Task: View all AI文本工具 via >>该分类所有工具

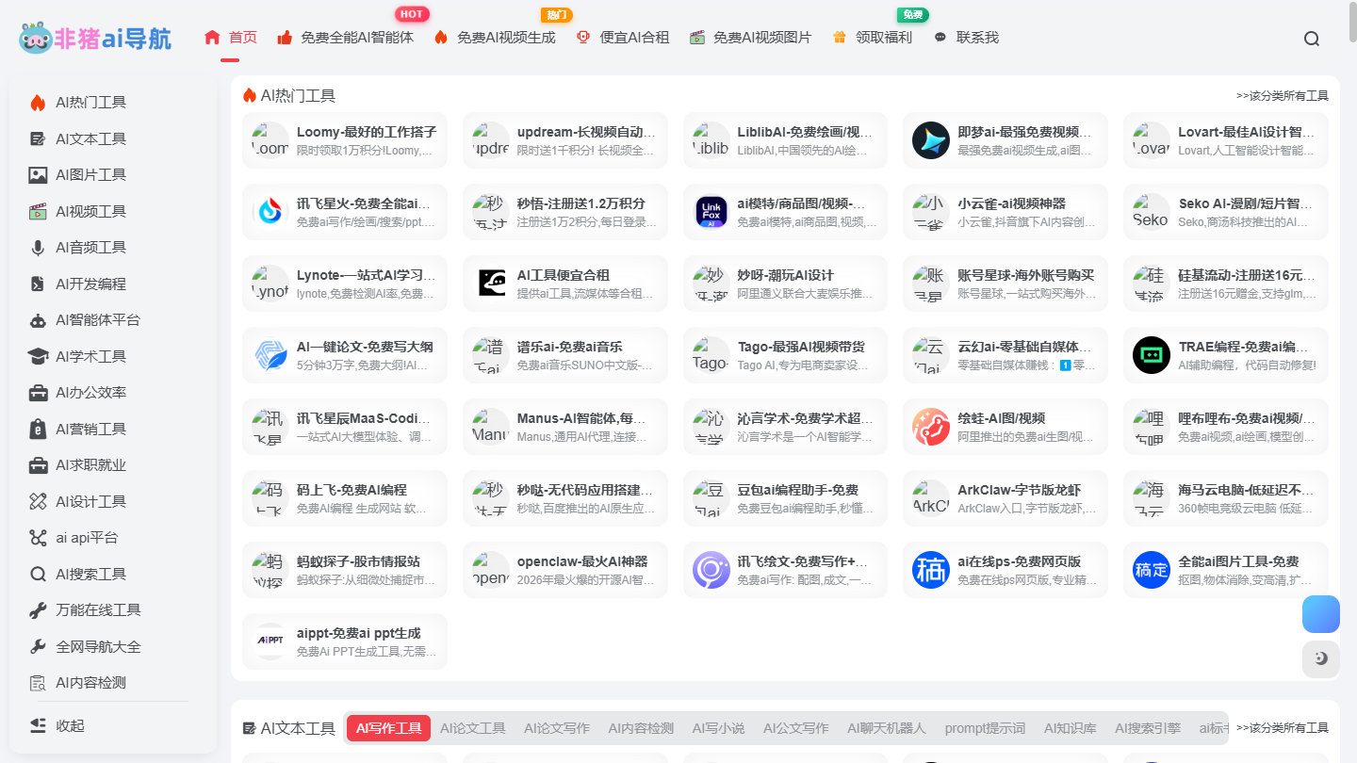Action: 1283,728
